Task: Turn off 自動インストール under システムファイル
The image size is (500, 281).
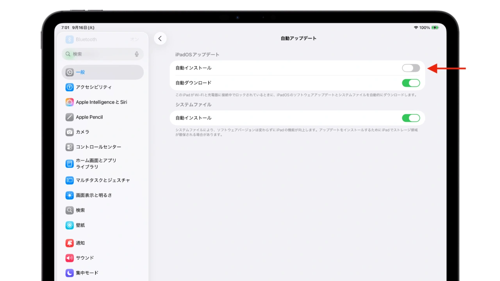Action: (x=411, y=117)
